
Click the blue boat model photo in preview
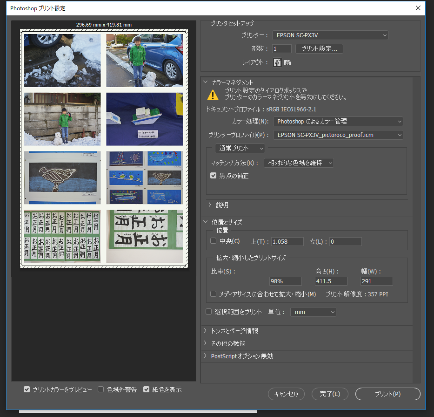(145, 119)
